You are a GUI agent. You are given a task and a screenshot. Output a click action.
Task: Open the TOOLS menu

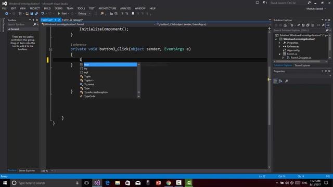(x=81, y=8)
